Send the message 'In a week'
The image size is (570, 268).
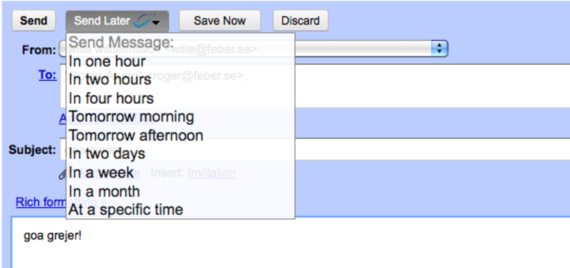[101, 173]
